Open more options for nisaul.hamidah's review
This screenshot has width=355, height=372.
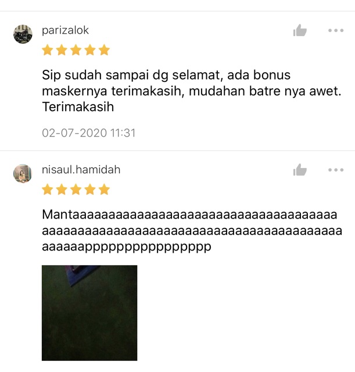click(336, 170)
